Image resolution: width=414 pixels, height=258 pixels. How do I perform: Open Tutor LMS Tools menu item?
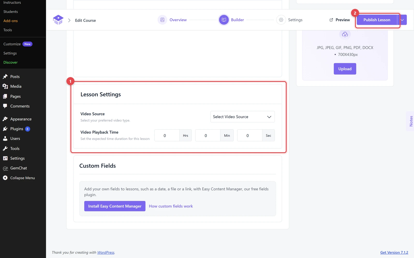point(8,30)
